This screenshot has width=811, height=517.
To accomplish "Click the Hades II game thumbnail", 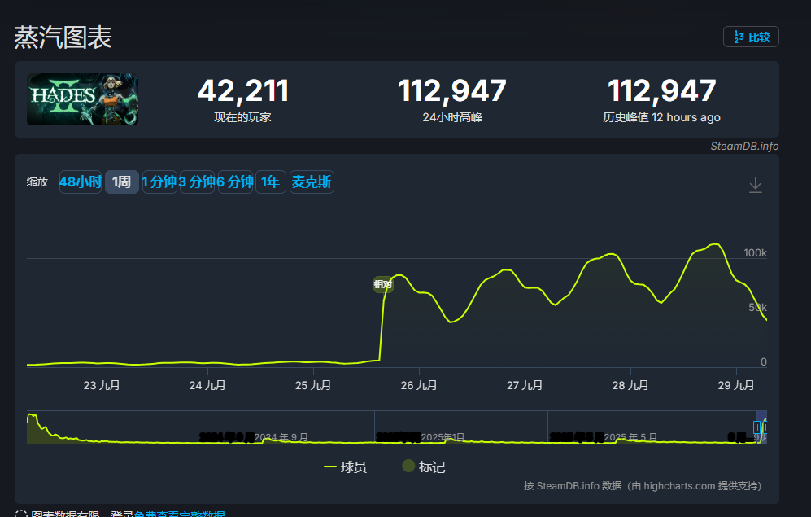I will [x=82, y=99].
